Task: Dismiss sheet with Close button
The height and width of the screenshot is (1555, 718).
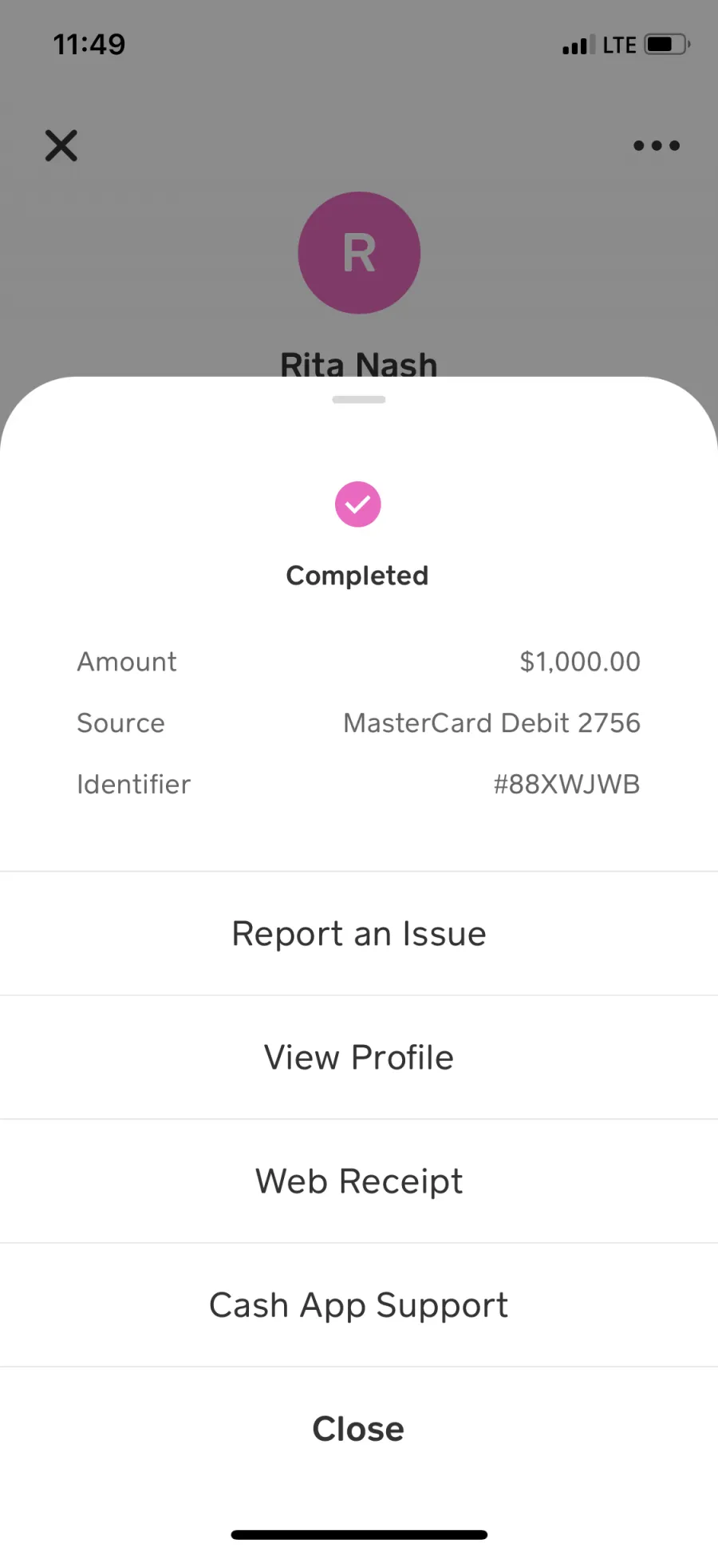Action: [x=359, y=1428]
